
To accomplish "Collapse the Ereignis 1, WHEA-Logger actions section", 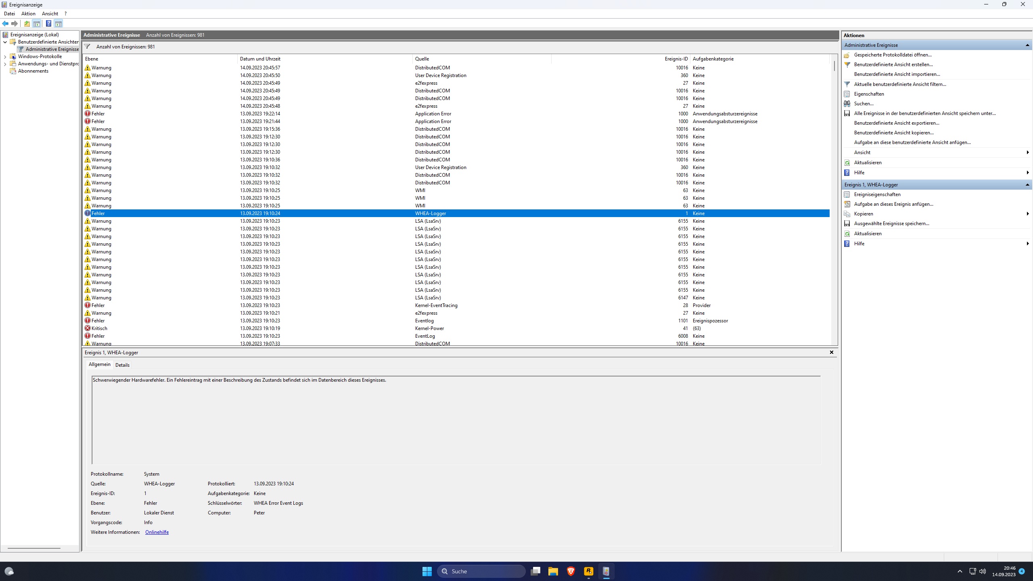I will click(x=1027, y=185).
